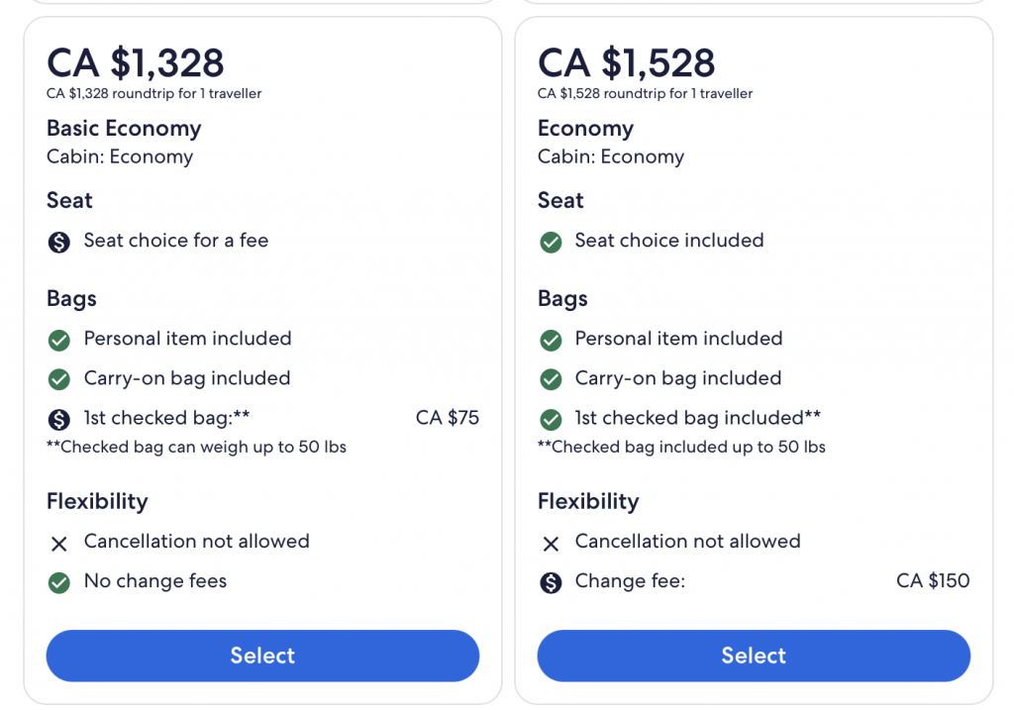Click X icon for Basic Economy cancellation
Viewport: 1014px width, 710px height.
[x=59, y=543]
